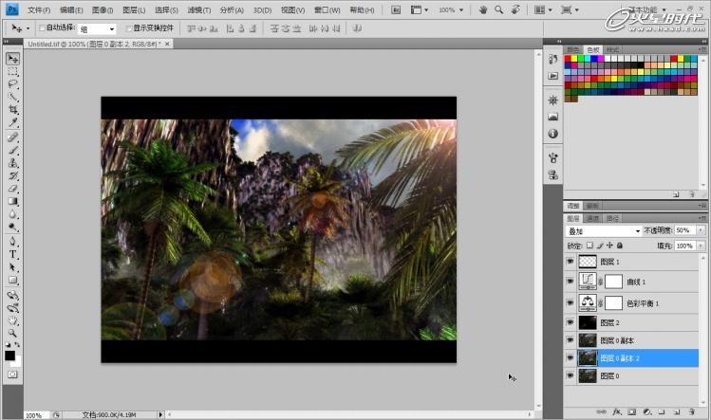Select the Pen tool
The image size is (711, 420).
coord(12,242)
